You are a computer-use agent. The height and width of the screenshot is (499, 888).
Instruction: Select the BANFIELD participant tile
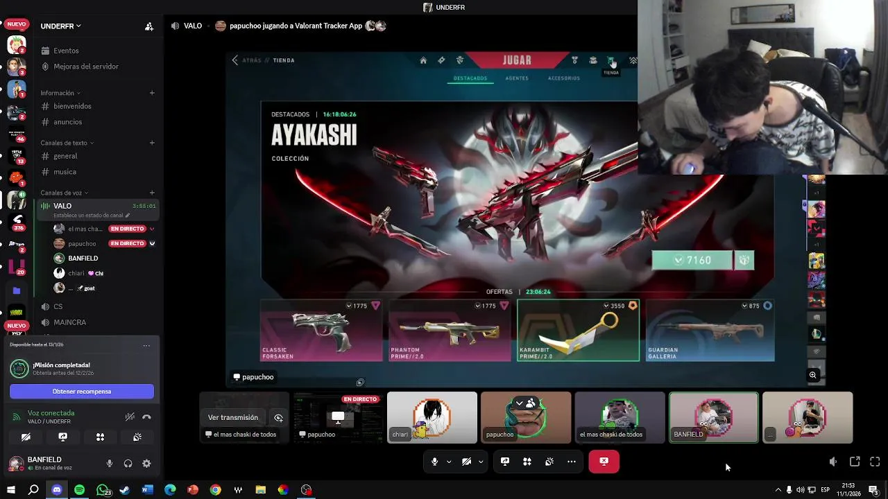click(713, 417)
